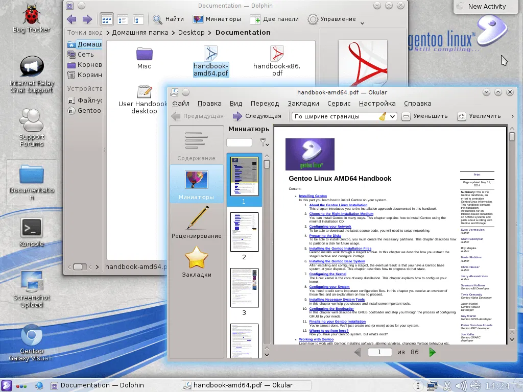Go to next page green arrow

pos(432,352)
